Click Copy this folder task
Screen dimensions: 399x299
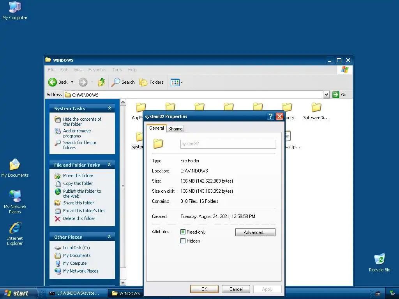tap(78, 183)
